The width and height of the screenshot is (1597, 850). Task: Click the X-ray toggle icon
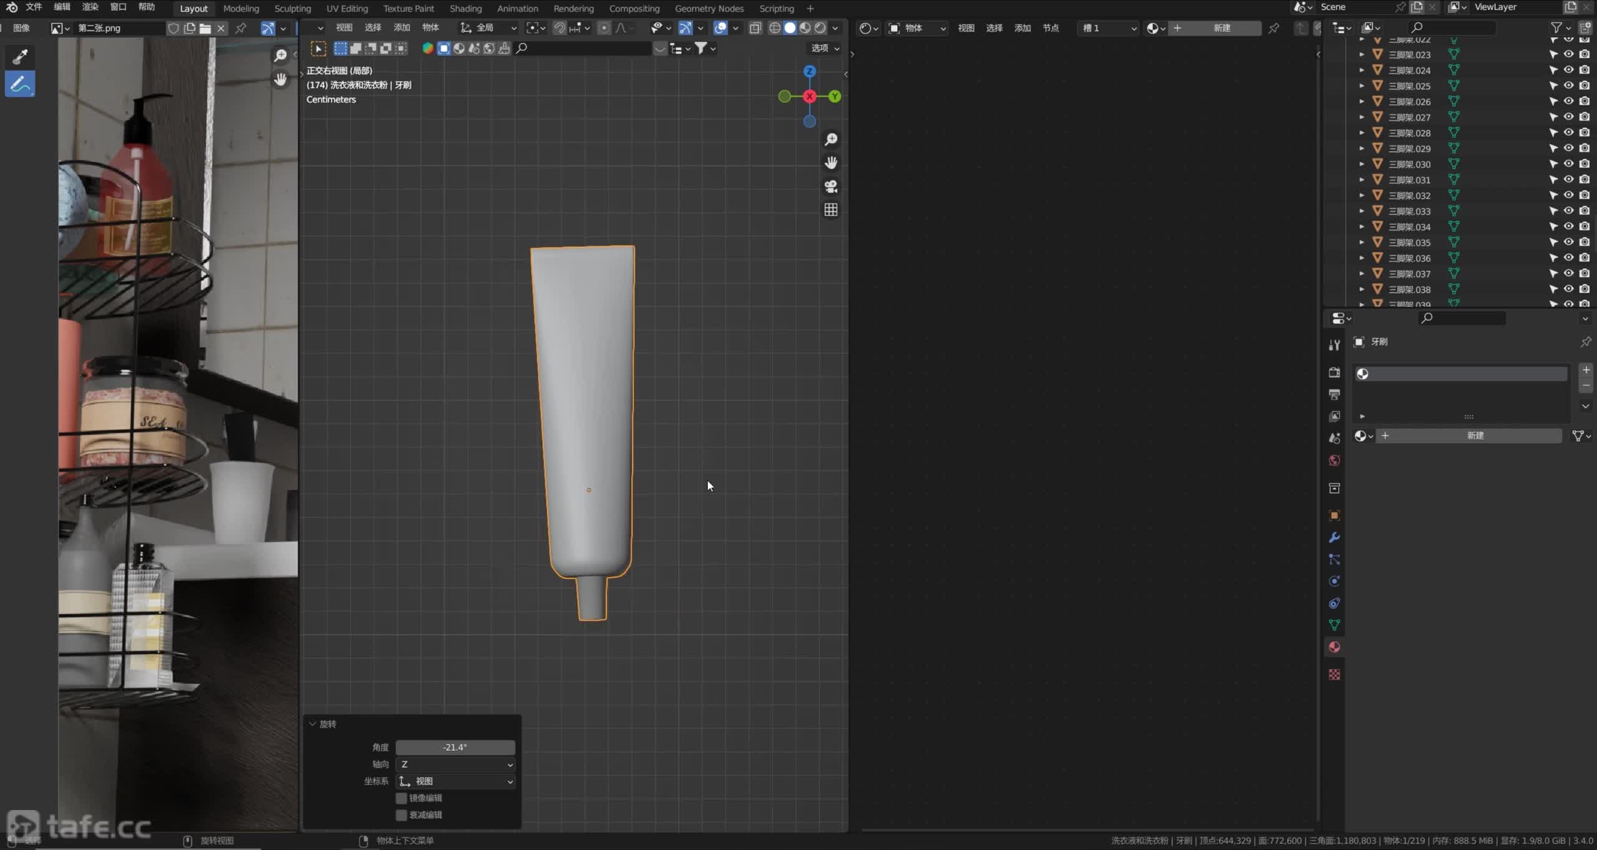tap(755, 28)
